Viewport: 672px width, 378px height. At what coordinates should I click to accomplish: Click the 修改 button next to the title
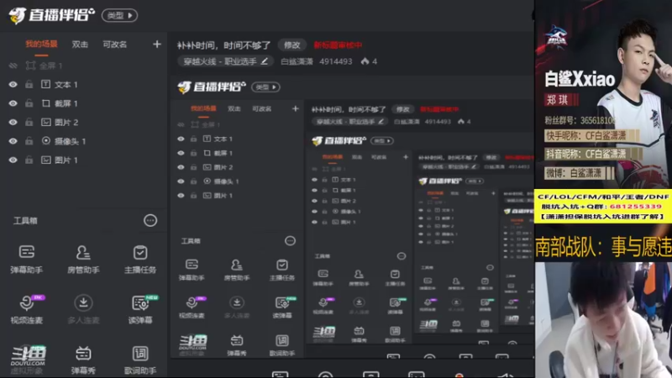[291, 45]
